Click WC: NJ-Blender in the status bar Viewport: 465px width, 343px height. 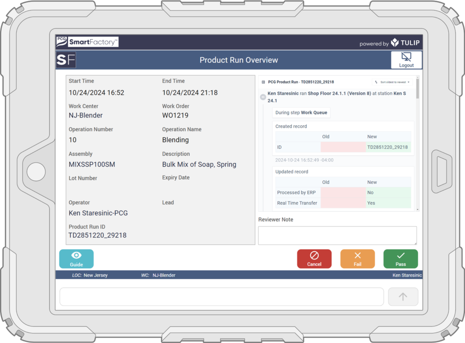click(158, 275)
